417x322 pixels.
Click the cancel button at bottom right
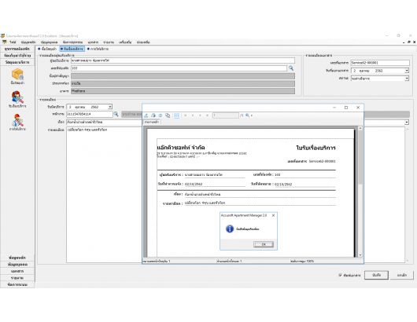coord(402,276)
